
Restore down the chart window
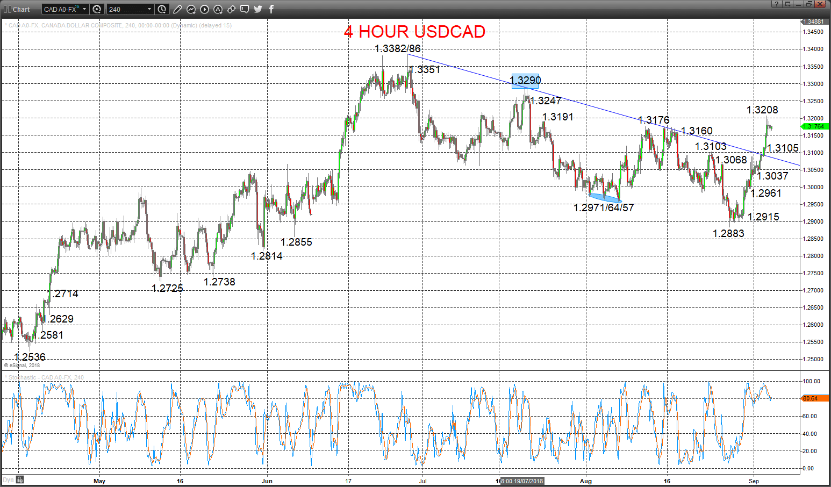tap(809, 4)
